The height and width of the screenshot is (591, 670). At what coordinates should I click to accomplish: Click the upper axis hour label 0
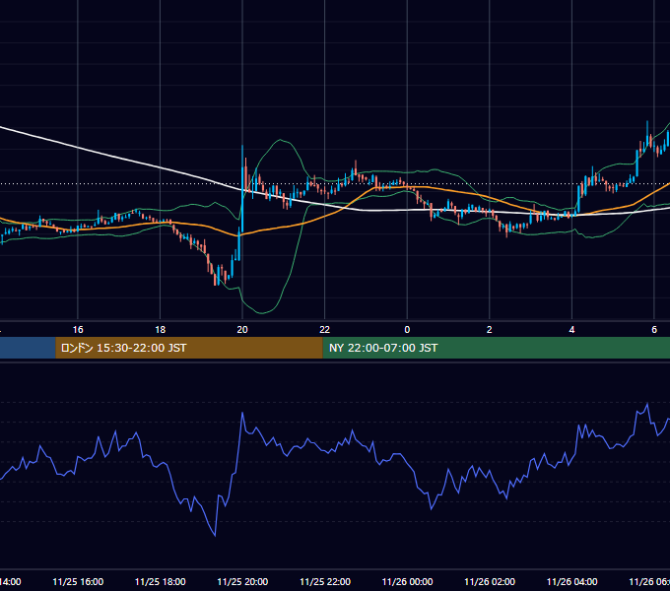click(407, 330)
